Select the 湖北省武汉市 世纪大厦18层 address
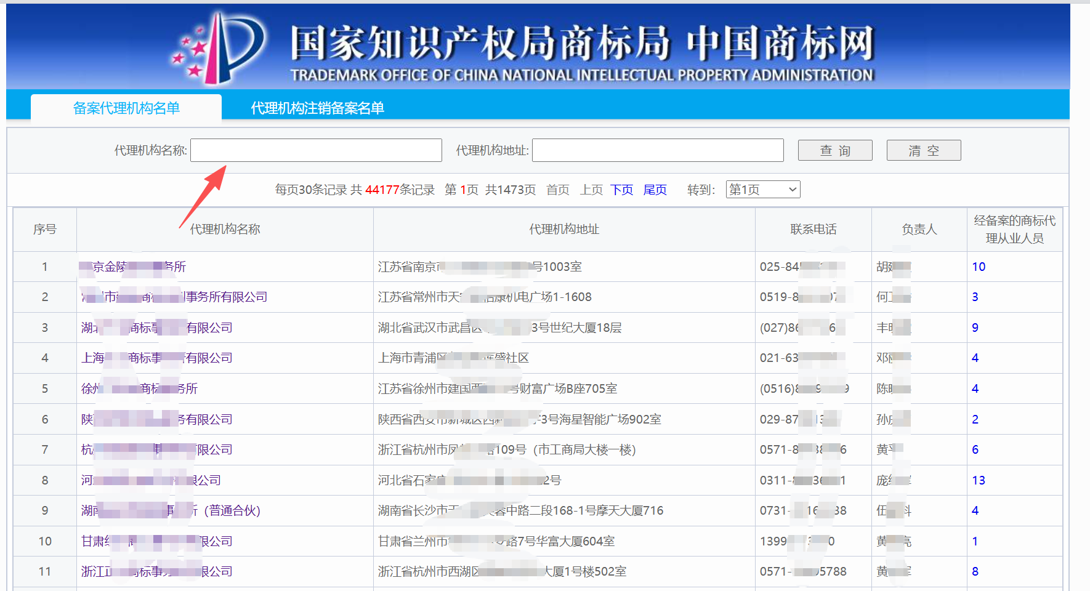1090x591 pixels. pos(499,328)
